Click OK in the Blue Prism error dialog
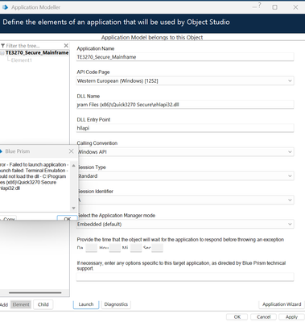Image resolution: width=305 pixels, height=322 pixels. coord(68,218)
